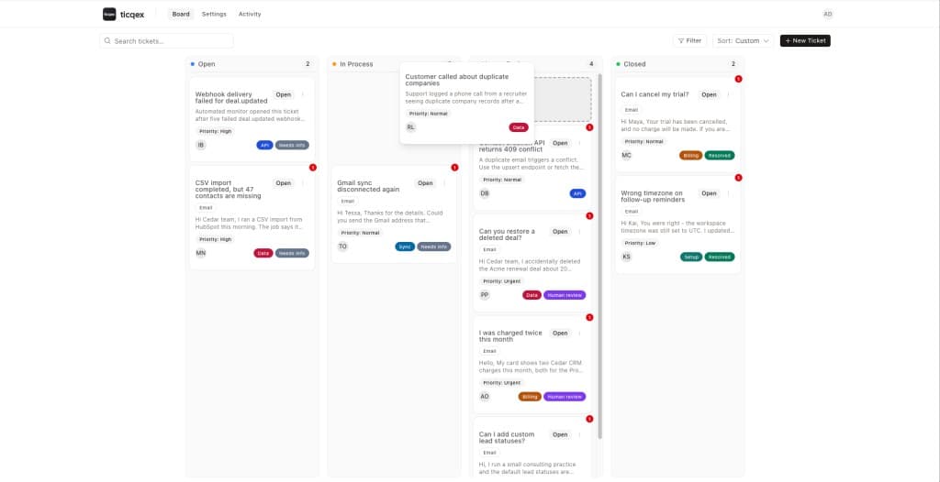Open status dropdown on Gmail sync ticket
The image size is (940, 482).
(425, 183)
